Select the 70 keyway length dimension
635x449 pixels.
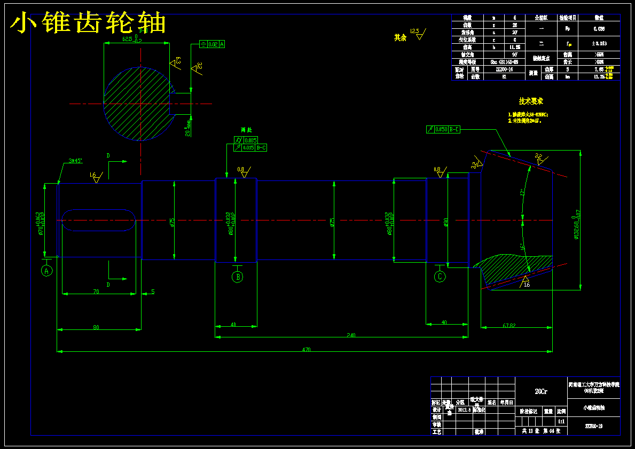coord(96,292)
